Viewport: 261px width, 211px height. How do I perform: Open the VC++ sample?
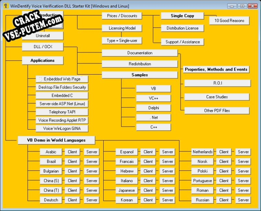pos(153,98)
